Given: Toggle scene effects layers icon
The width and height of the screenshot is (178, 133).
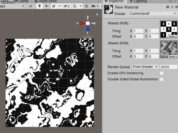Looking at the screenshot, I should pos(54,6).
